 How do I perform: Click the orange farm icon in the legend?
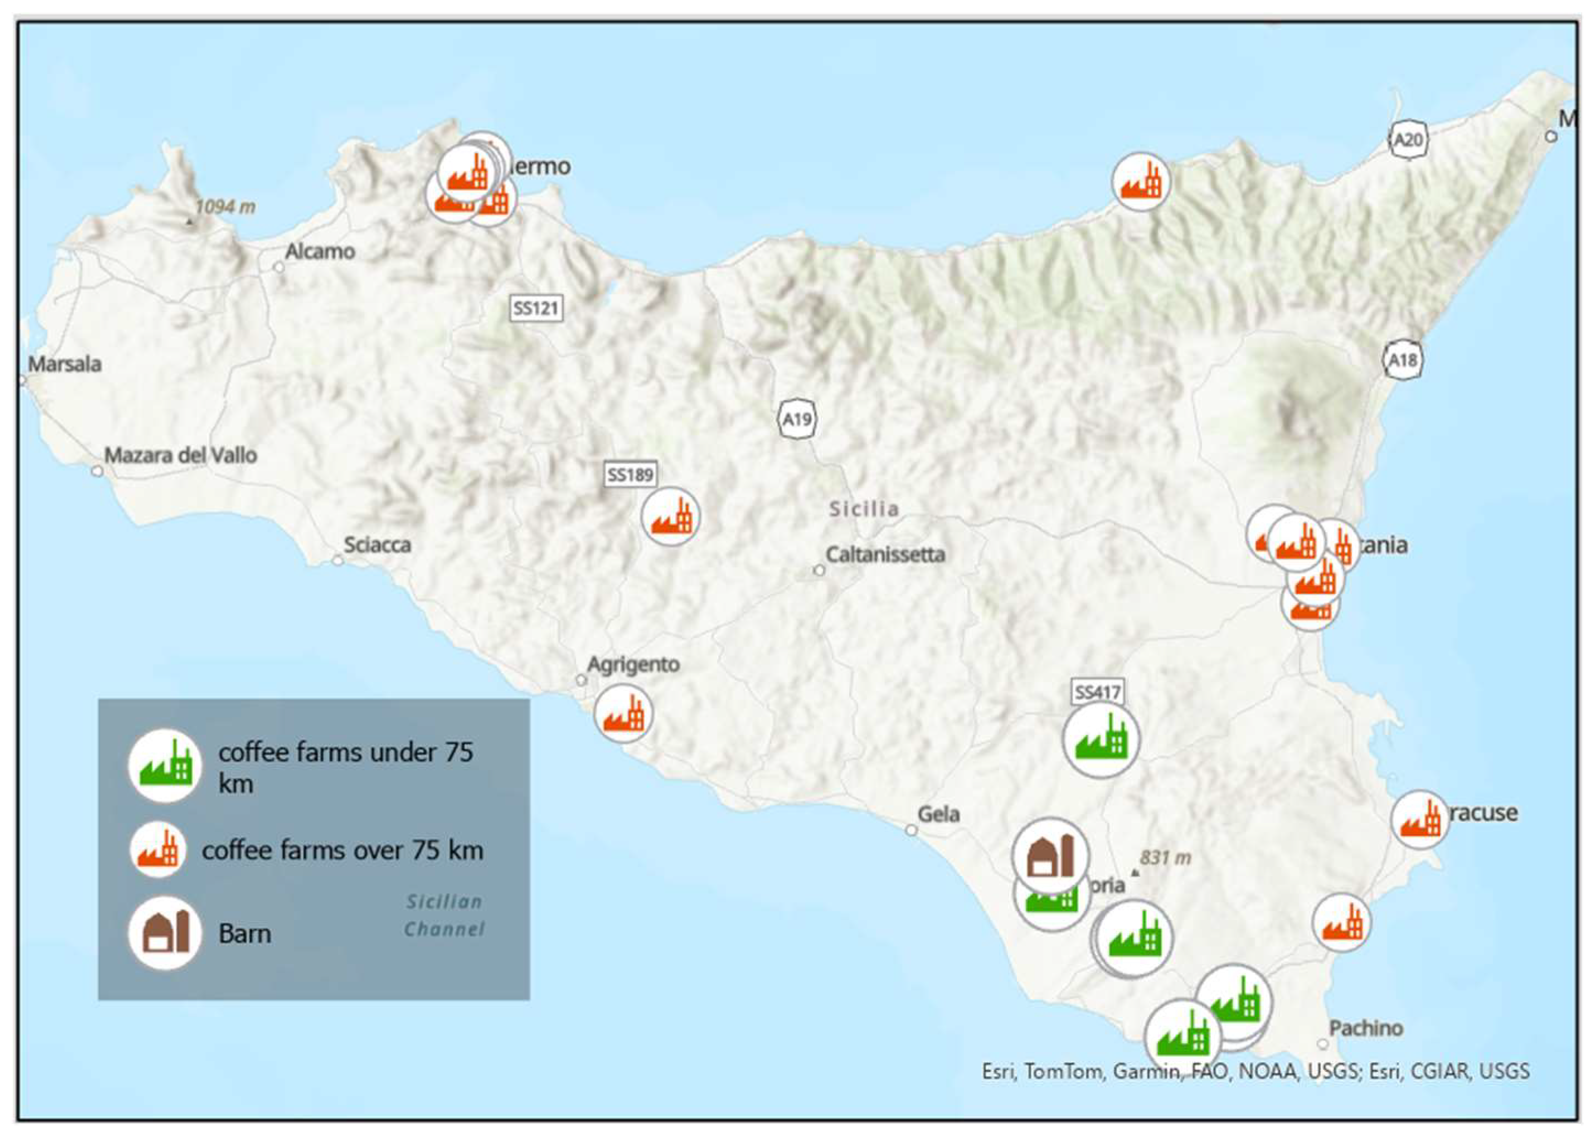coord(158,850)
